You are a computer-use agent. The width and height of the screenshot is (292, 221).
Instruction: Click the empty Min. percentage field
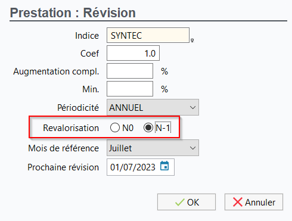(x=130, y=89)
